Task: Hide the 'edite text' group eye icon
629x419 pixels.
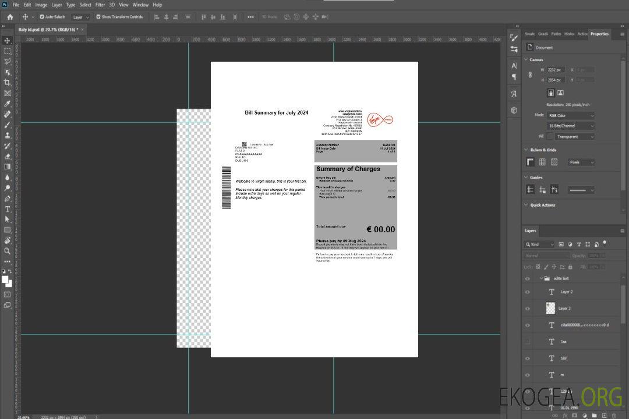Action: tap(528, 279)
